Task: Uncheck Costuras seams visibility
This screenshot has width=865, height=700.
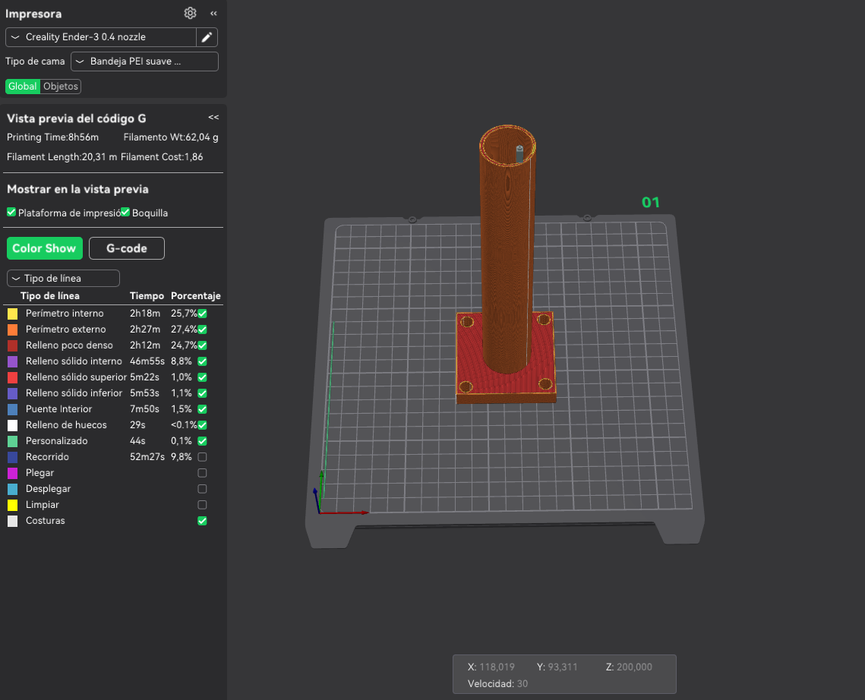Action: [x=203, y=521]
